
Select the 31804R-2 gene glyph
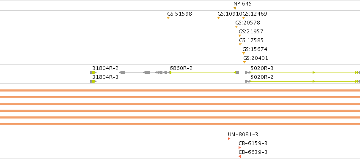[x=93, y=73]
